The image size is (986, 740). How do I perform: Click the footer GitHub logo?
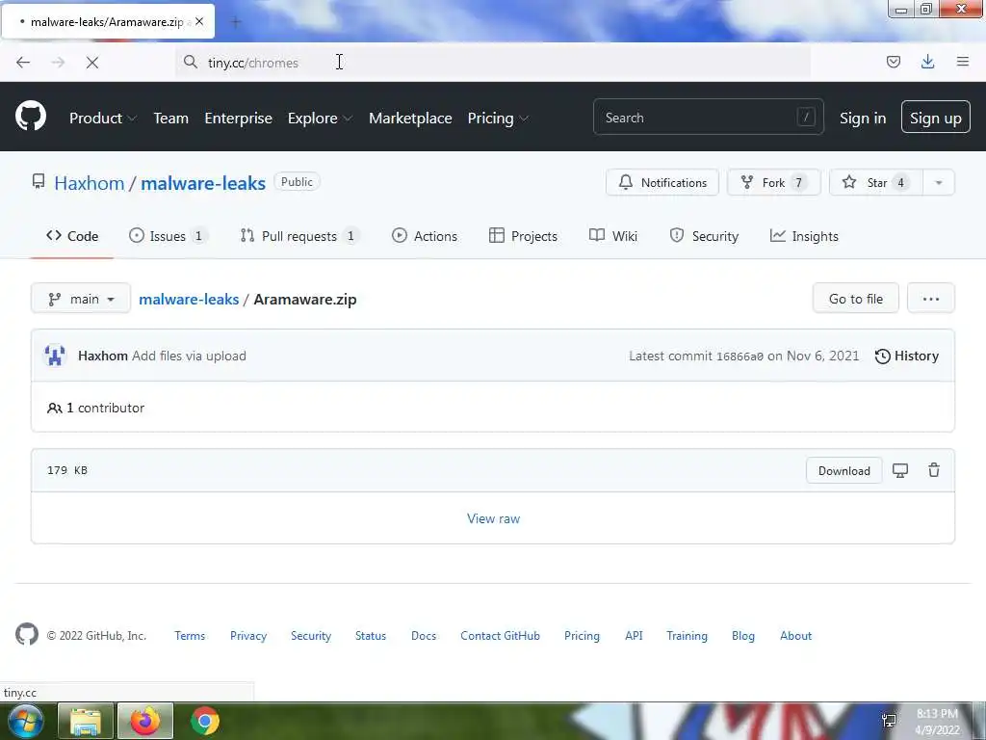pyautogui.click(x=27, y=635)
